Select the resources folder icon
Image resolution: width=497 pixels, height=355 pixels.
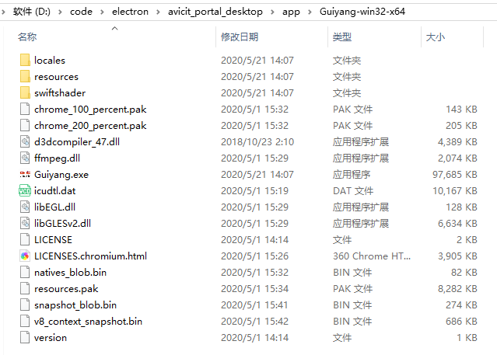[25, 76]
